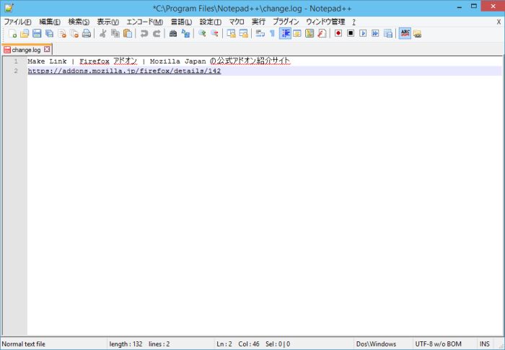The image size is (505, 350).
Task: Open the マクロ menu
Action: coord(237,22)
